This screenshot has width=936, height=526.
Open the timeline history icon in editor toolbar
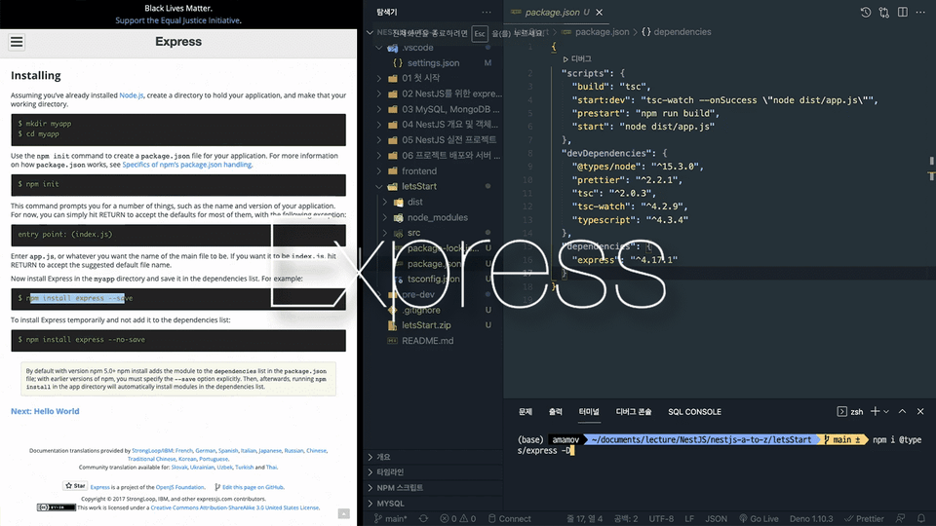(866, 12)
